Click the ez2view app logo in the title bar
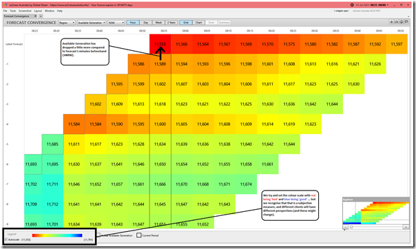Viewport: 416px width, 249px height. coord(6,5)
